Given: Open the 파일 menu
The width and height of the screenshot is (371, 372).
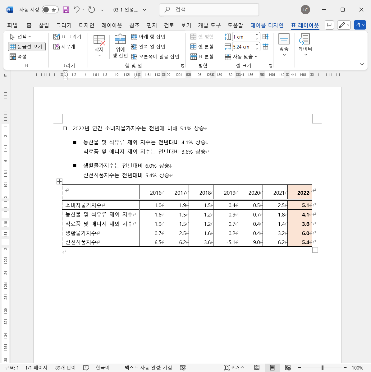Looking at the screenshot, I should pyautogui.click(x=12, y=25).
